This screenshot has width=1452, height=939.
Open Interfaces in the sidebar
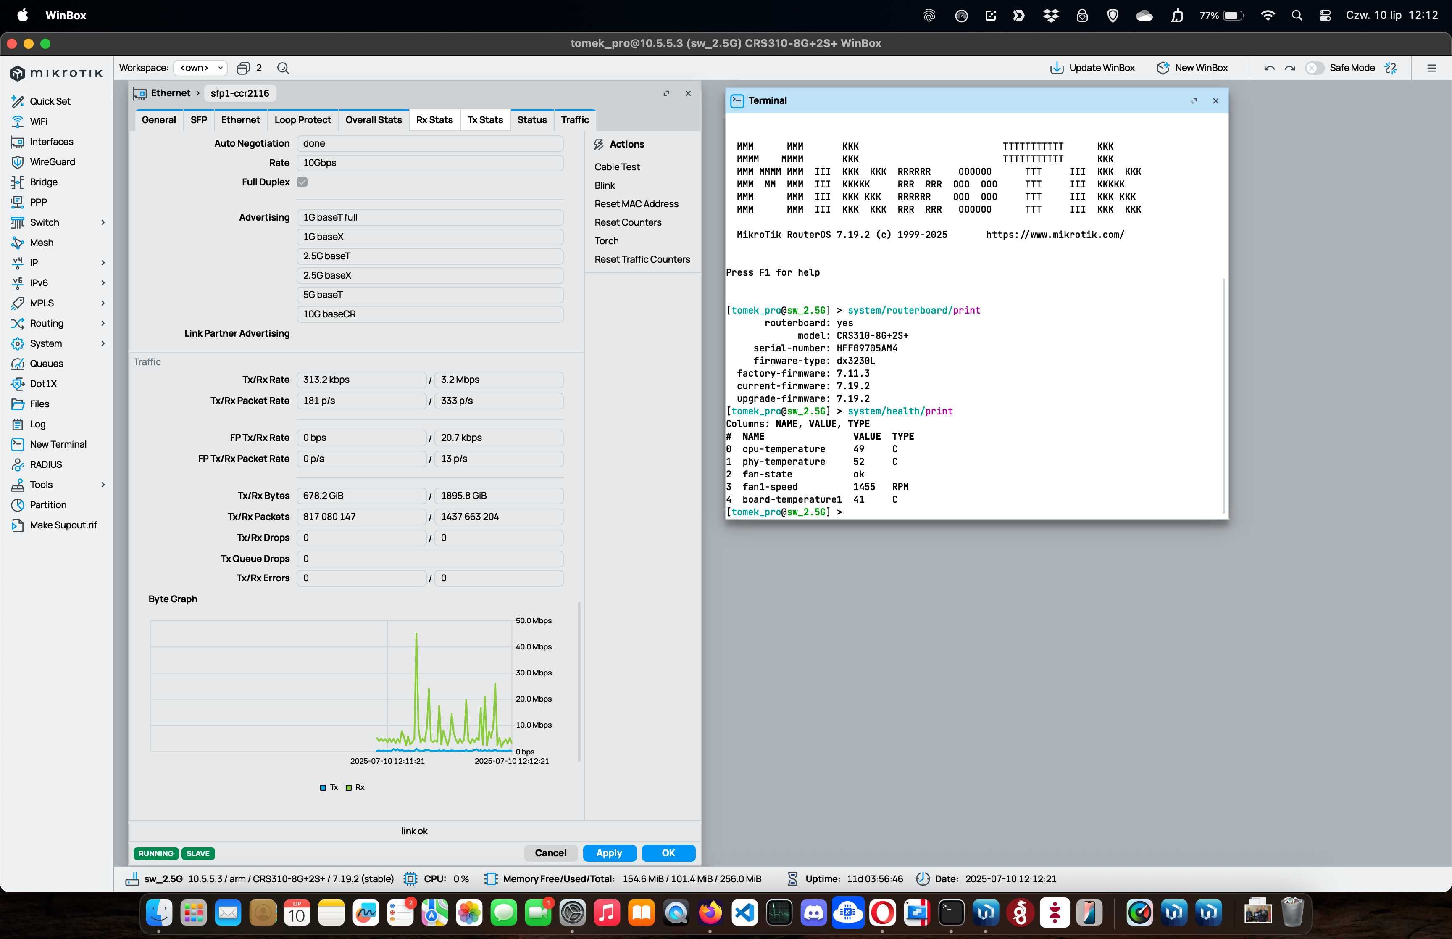pyautogui.click(x=51, y=142)
